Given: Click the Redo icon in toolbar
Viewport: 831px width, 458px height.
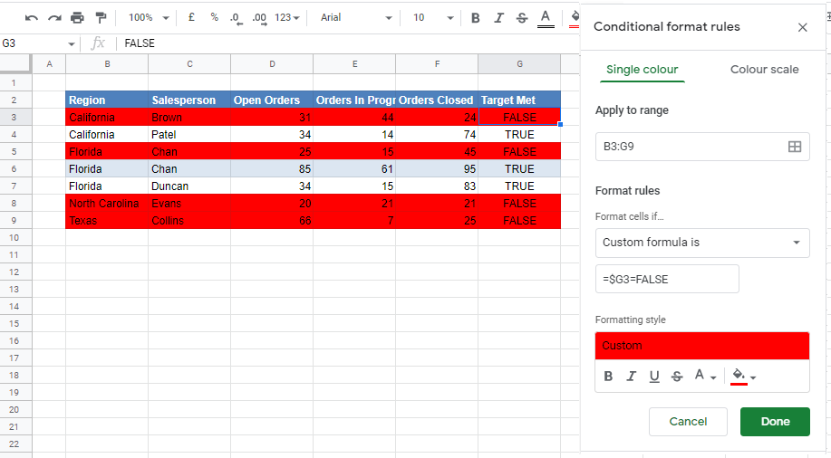Looking at the screenshot, I should pyautogui.click(x=54, y=18).
